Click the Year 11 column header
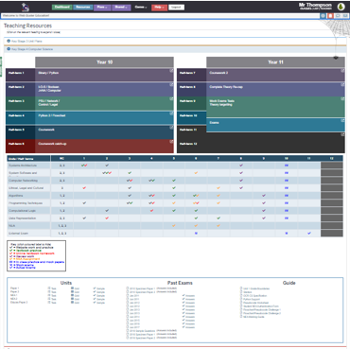 pos(275,62)
